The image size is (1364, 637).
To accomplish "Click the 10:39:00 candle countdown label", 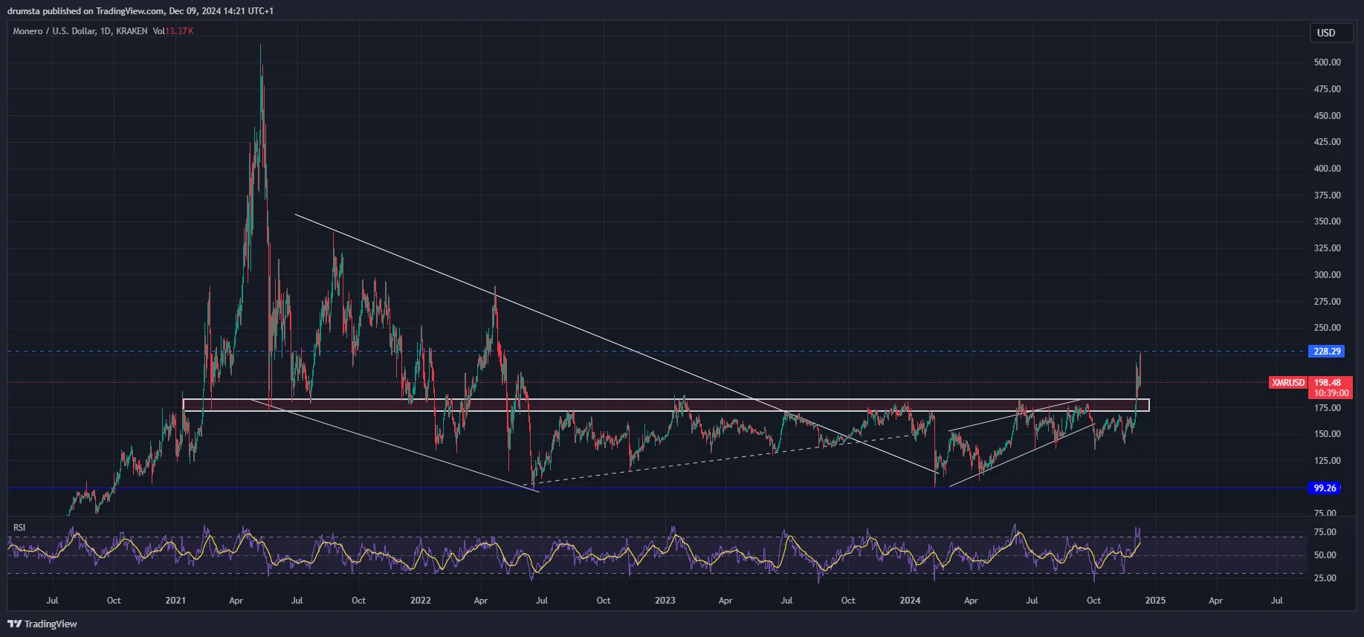I will coord(1331,393).
